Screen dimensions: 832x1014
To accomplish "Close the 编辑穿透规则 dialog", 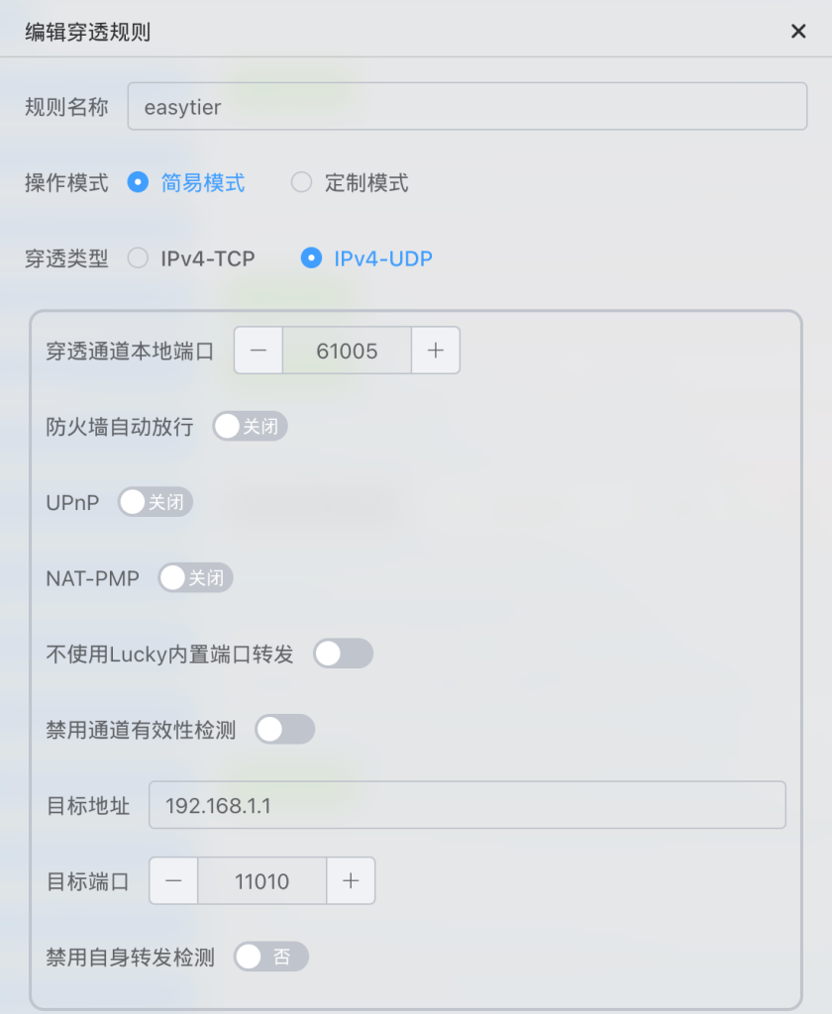I will [x=798, y=31].
